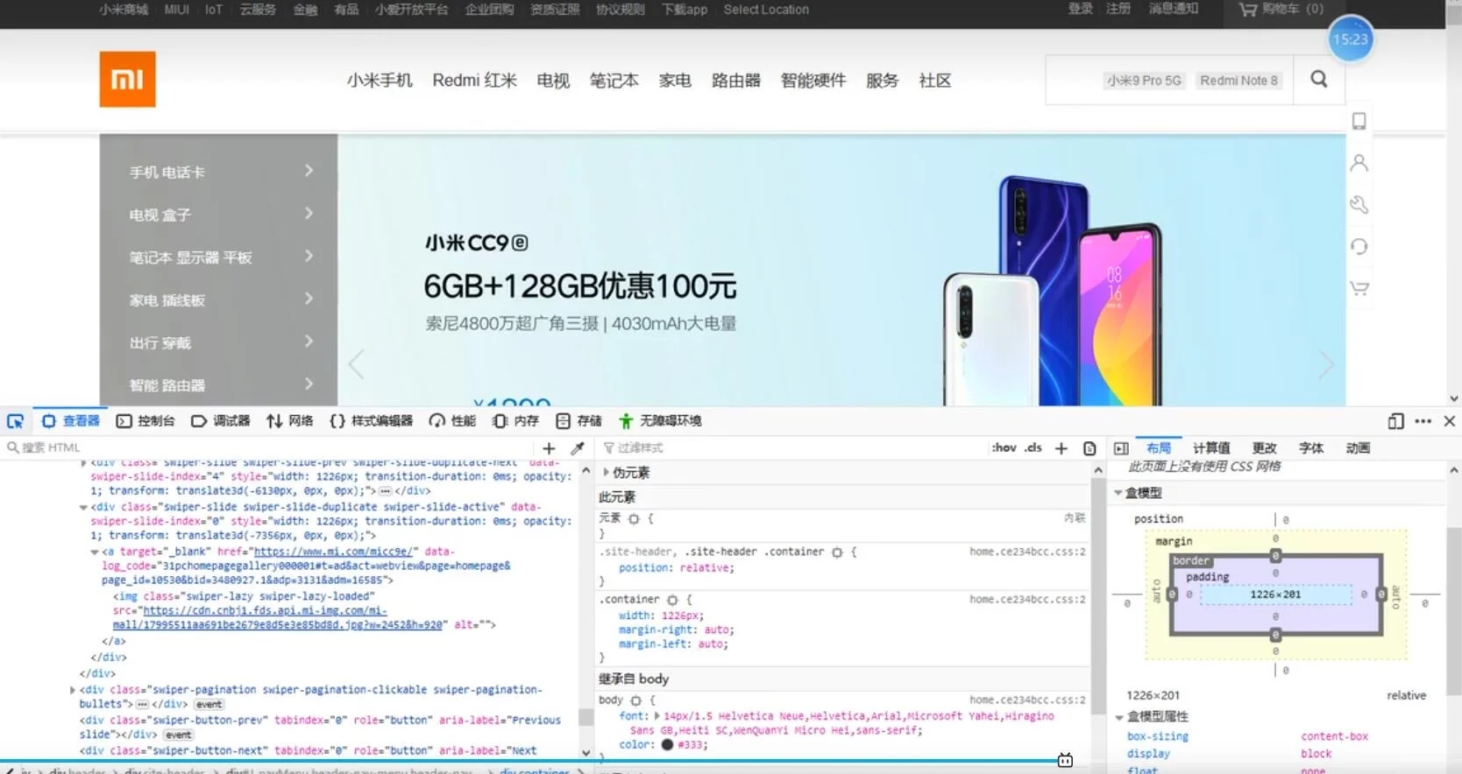The width and height of the screenshot is (1462, 774).
Task: Focus the 过滤样式 filter styles field
Action: click(x=789, y=447)
